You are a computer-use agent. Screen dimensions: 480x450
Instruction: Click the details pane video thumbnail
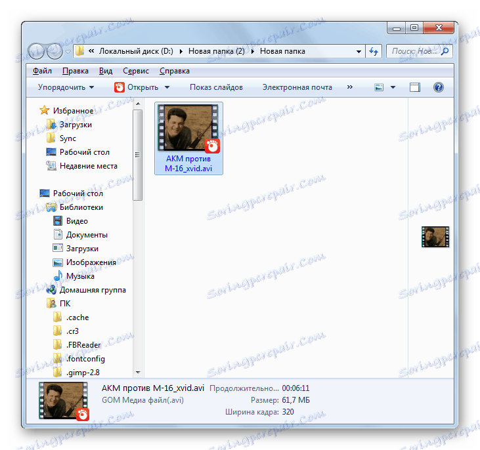tap(64, 401)
